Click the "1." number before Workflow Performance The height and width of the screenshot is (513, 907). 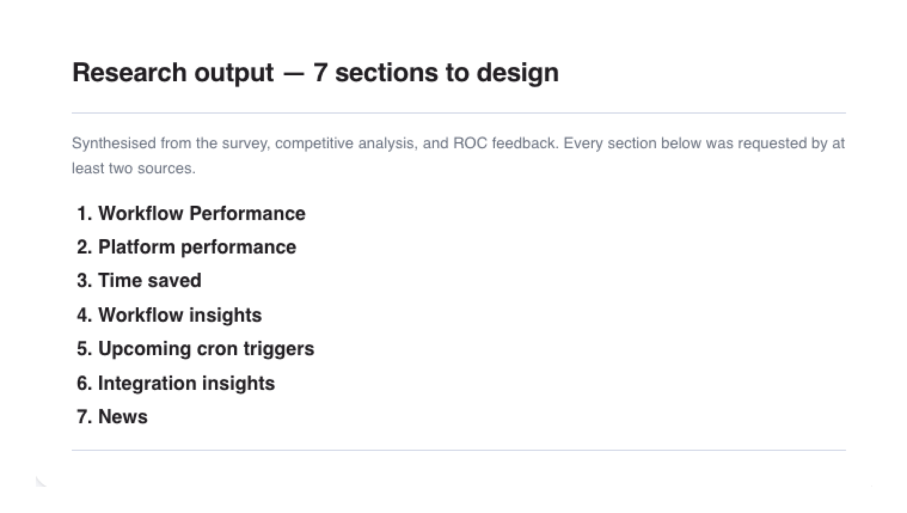tap(84, 213)
